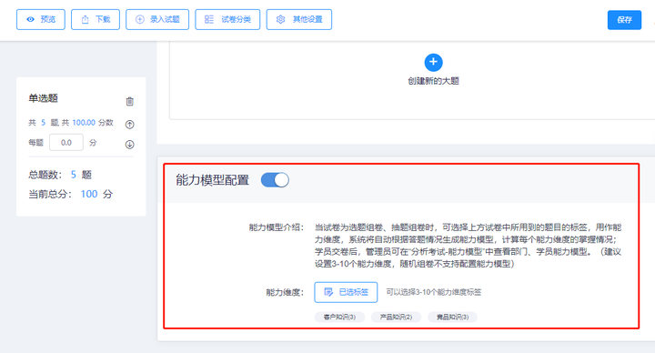Open 试卷分类 exam category
The image size is (655, 353).
[227, 20]
